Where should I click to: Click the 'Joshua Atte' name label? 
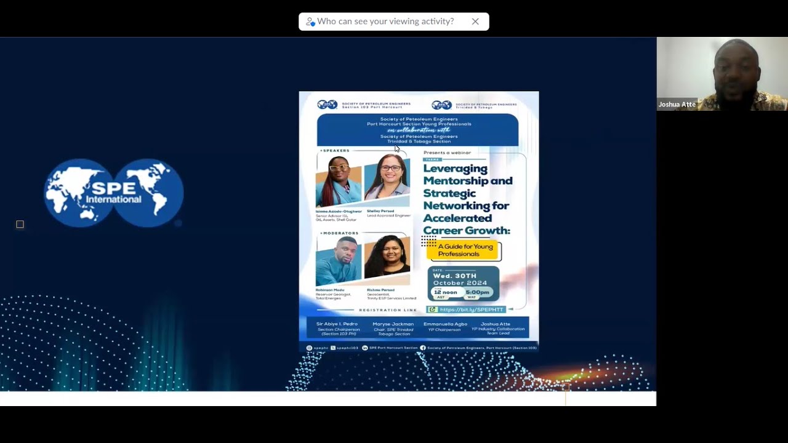point(677,105)
